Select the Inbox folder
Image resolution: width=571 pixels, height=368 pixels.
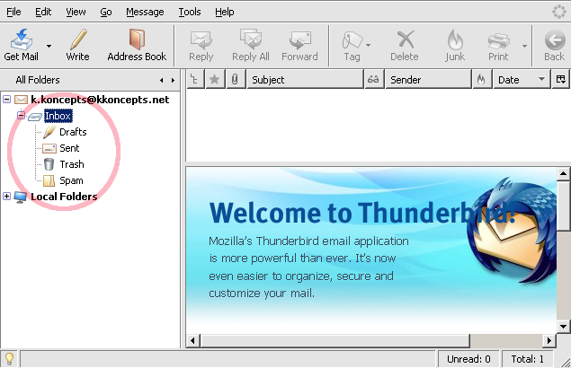[x=58, y=116]
